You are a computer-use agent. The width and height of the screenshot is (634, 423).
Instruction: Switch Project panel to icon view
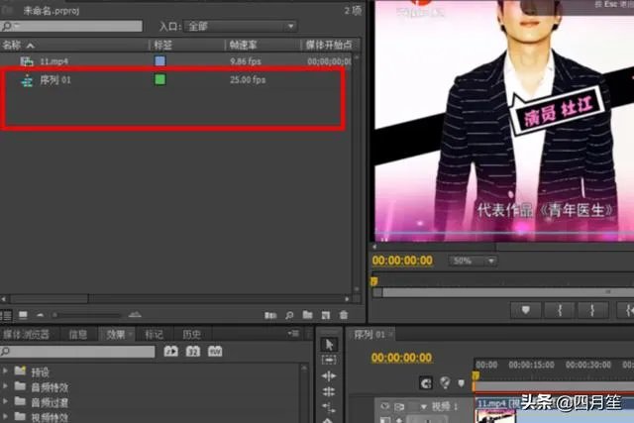[23, 315]
